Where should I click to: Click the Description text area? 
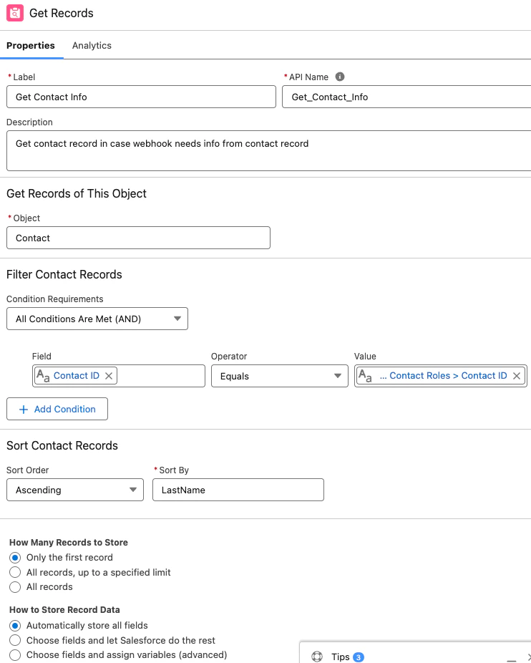click(x=269, y=150)
